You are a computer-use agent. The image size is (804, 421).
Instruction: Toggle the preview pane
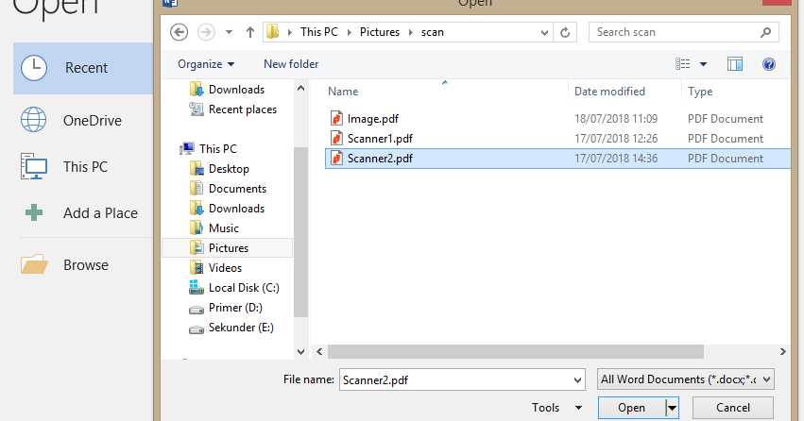click(735, 64)
